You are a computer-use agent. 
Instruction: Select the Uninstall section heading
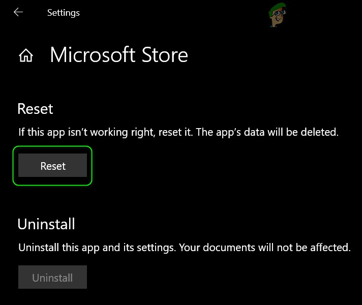point(46,224)
